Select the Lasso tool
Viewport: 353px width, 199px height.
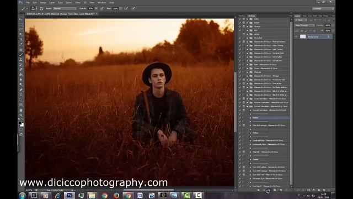[x=21, y=29]
